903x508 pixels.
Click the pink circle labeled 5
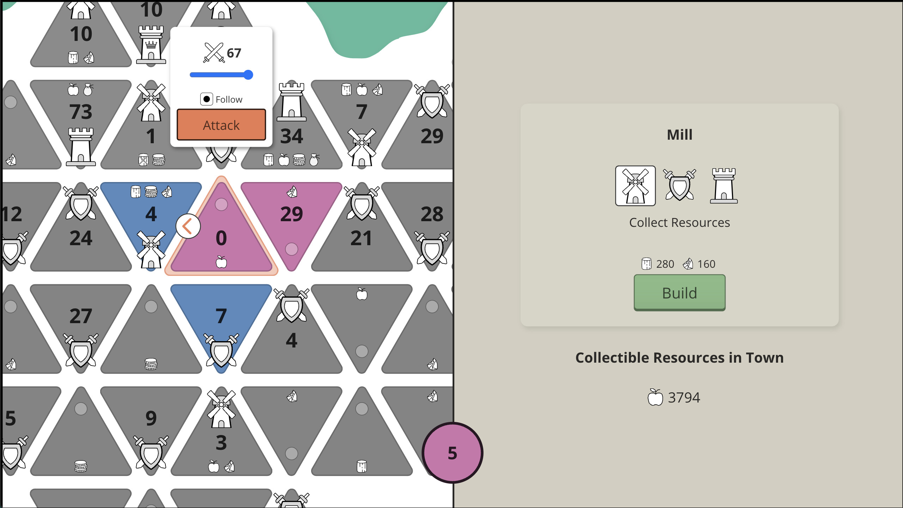tap(452, 453)
